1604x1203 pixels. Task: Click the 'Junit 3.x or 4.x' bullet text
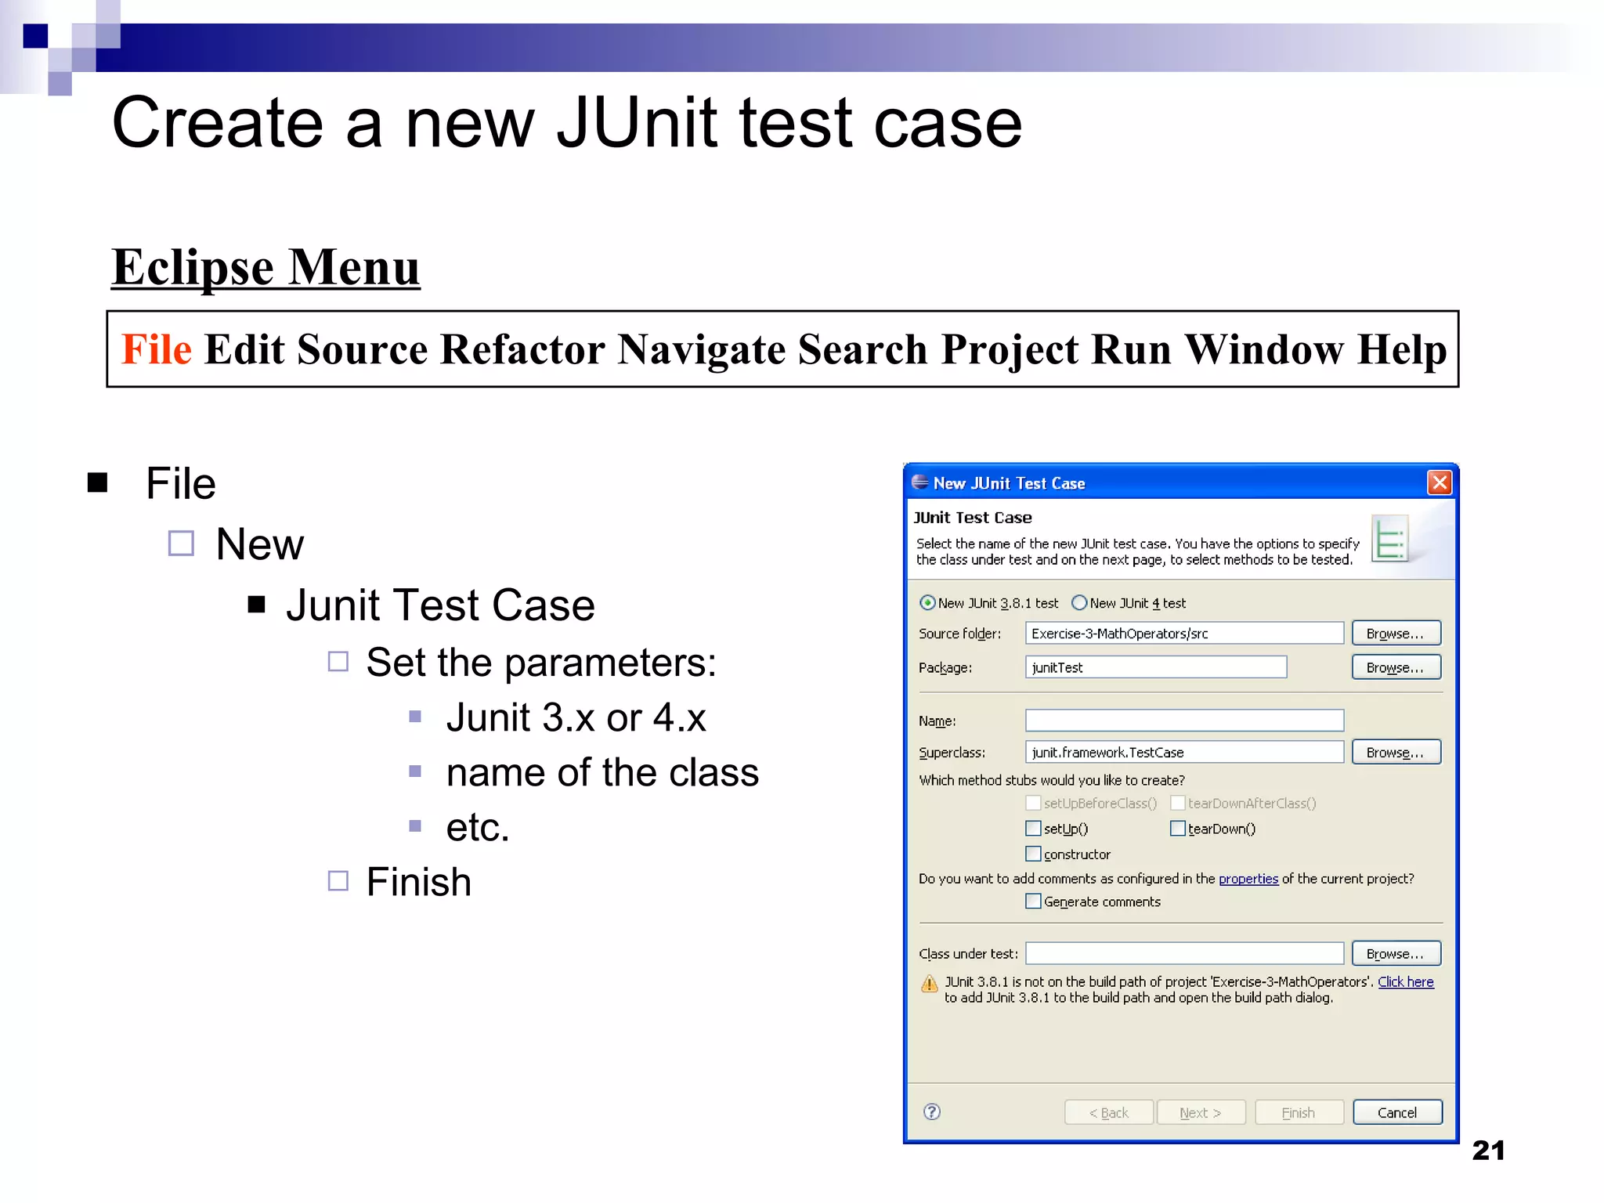click(x=576, y=717)
